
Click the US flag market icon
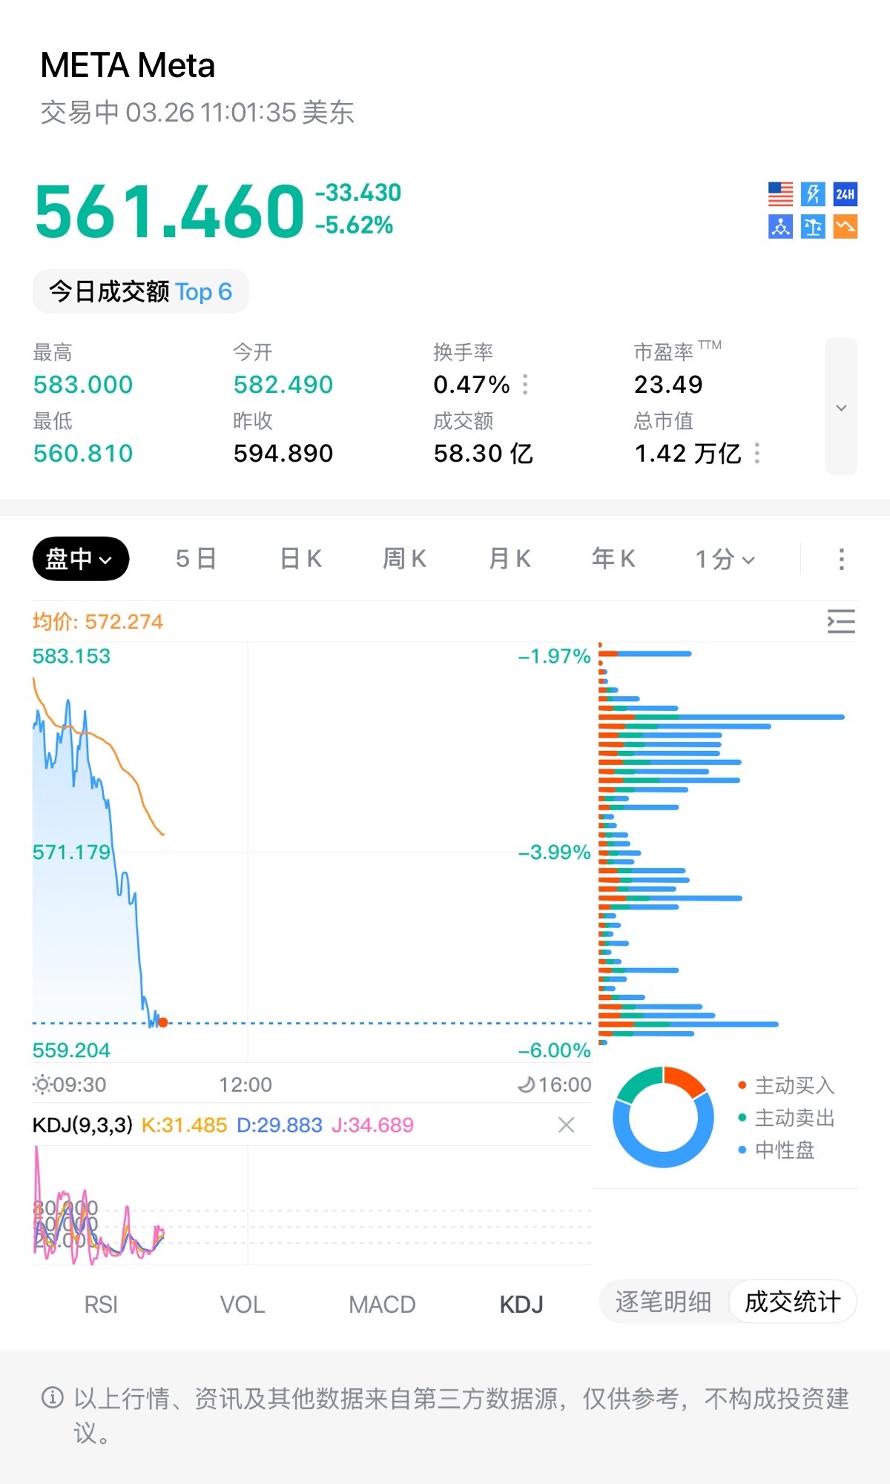[x=780, y=194]
